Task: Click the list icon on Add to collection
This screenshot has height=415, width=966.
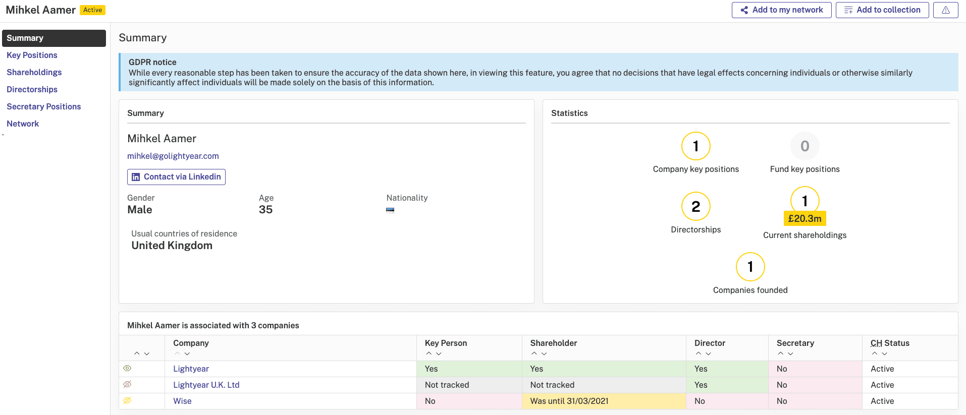Action: [848, 10]
